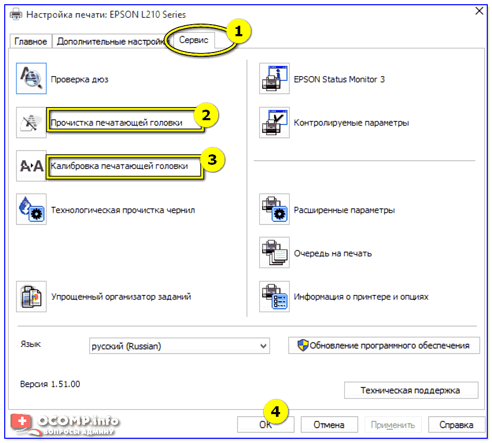Open help with the Справка button
The width and height of the screenshot is (492, 443).
click(456, 425)
